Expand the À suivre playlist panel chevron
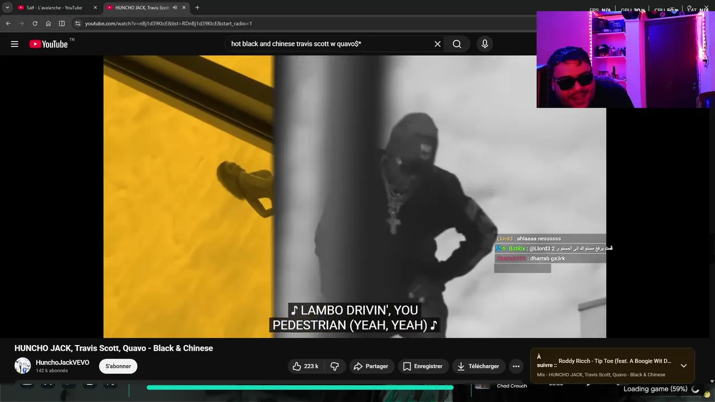Image resolution: width=715 pixels, height=402 pixels. click(683, 366)
